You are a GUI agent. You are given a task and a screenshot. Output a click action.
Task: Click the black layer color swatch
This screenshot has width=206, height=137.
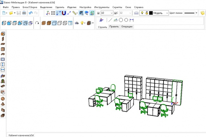pyautogui.click(x=151, y=13)
